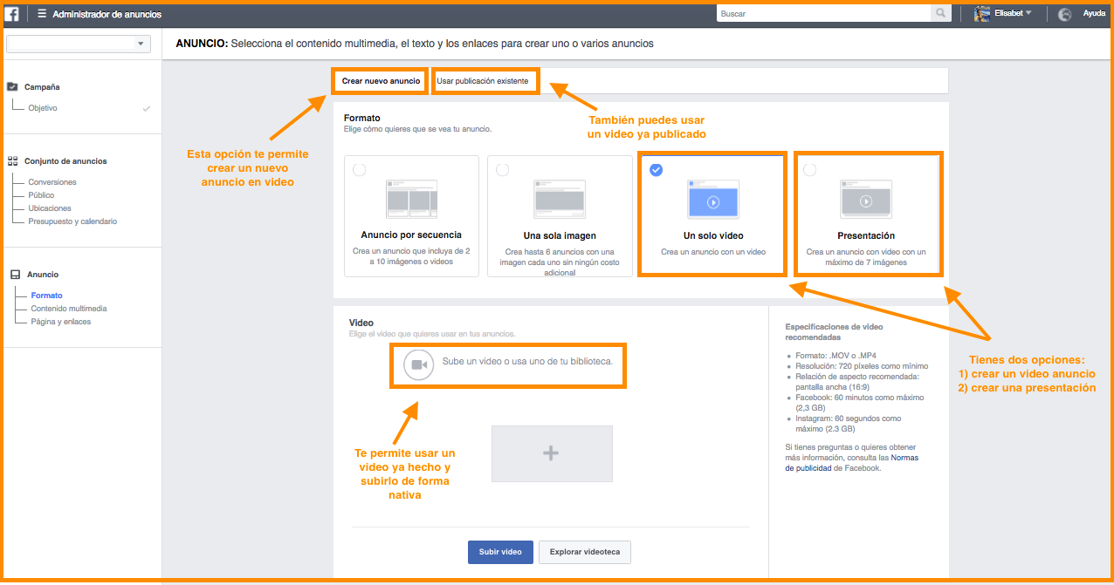
Task: Select the Anuncio por secuencia radio button
Action: 360,170
